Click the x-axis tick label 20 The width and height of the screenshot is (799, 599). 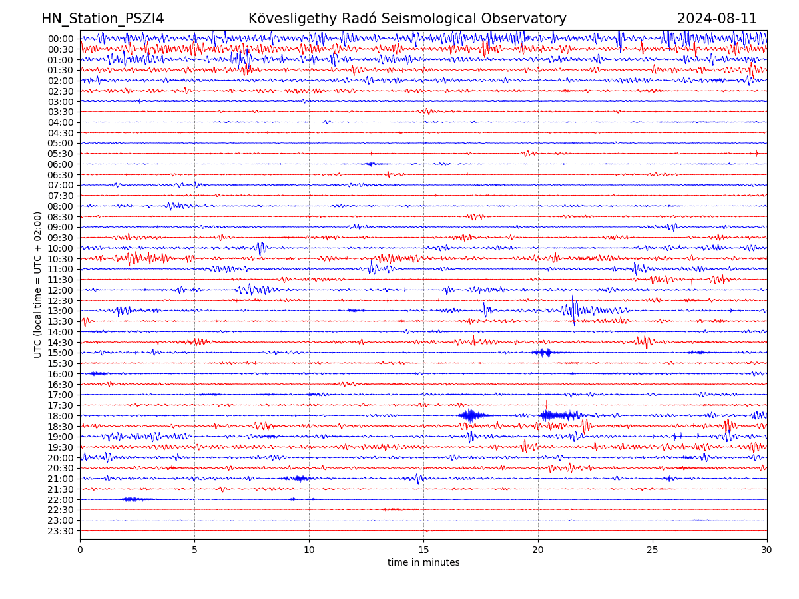pos(538,550)
